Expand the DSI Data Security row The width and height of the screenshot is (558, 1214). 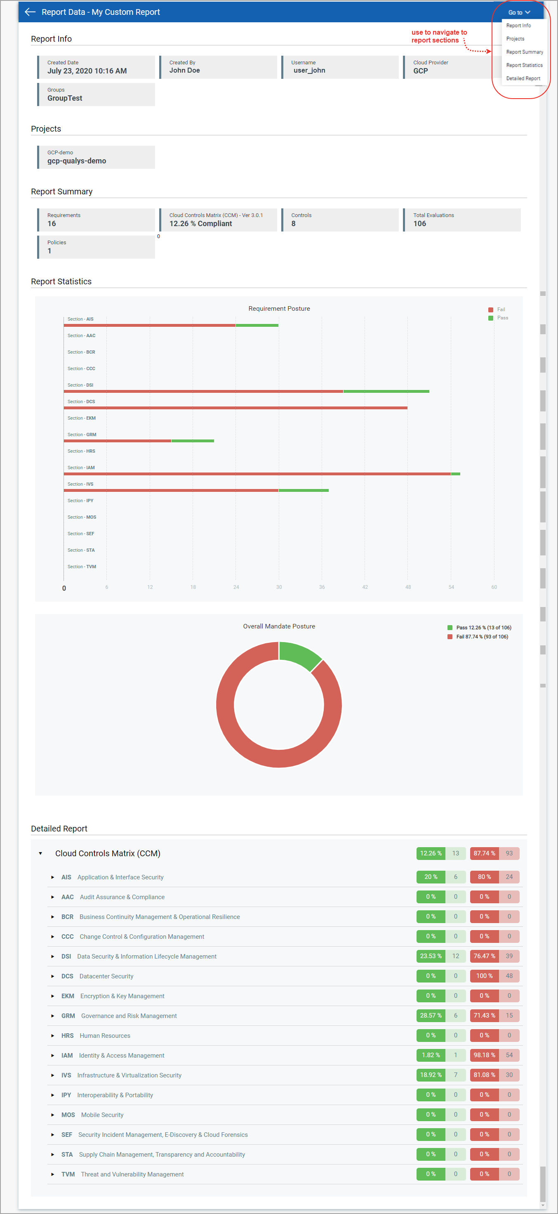click(x=53, y=956)
